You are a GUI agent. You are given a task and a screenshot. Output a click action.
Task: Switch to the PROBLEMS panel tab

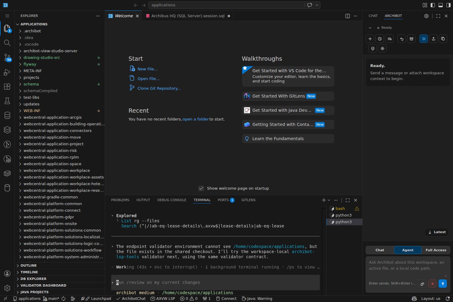coord(120,200)
